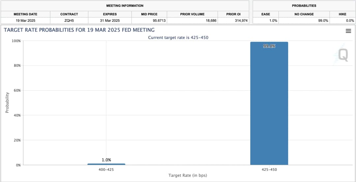Image resolution: width=356 pixels, height=182 pixels.
Task: Select the EASE probability header
Action: point(266,14)
